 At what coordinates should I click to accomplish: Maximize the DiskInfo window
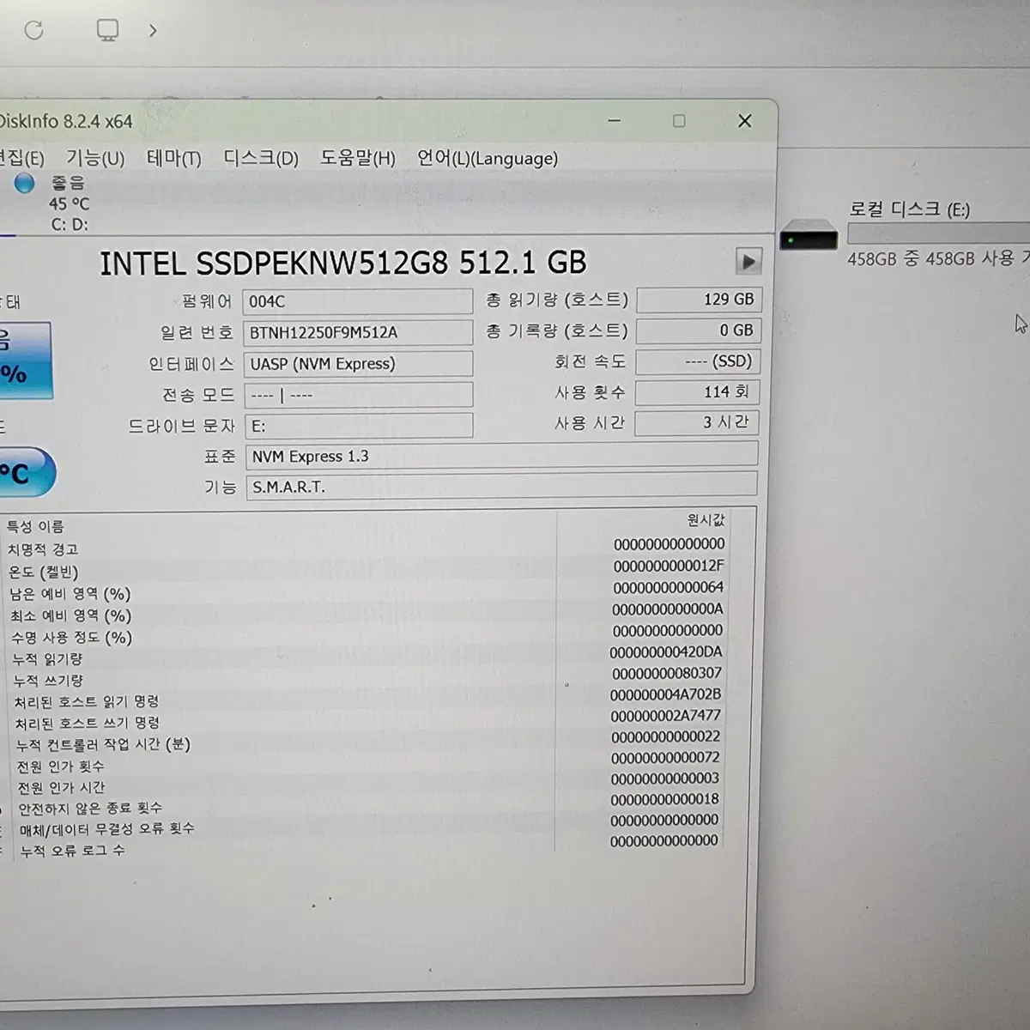click(679, 121)
